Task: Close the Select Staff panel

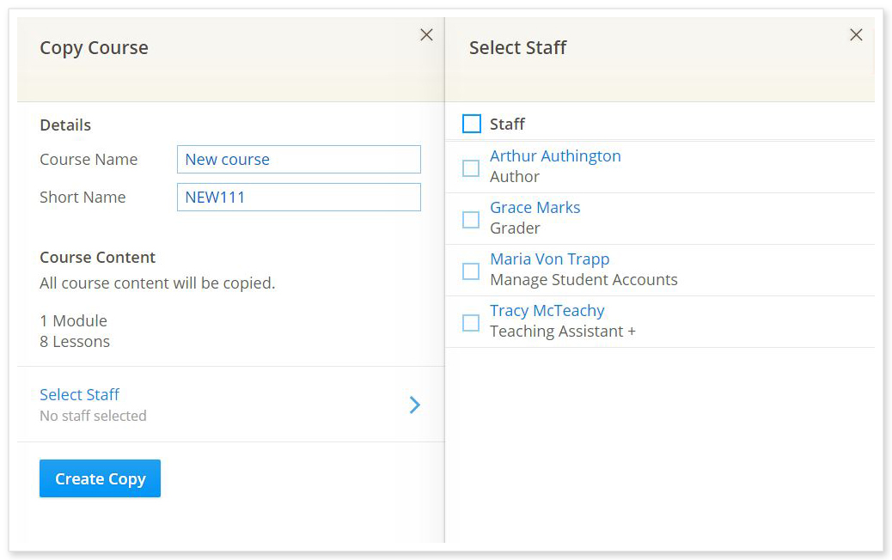Action: coord(856,35)
